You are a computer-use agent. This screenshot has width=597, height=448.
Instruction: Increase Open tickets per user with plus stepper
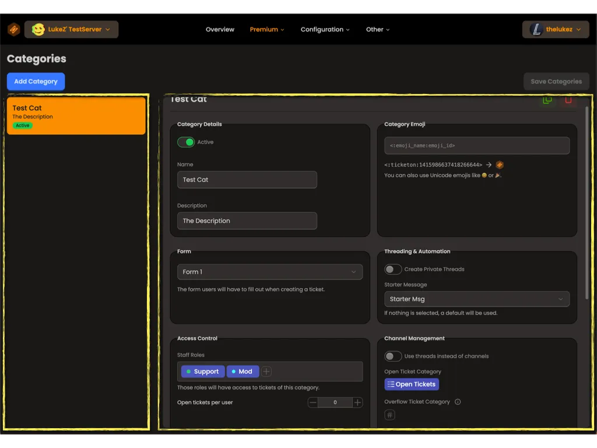click(x=357, y=402)
